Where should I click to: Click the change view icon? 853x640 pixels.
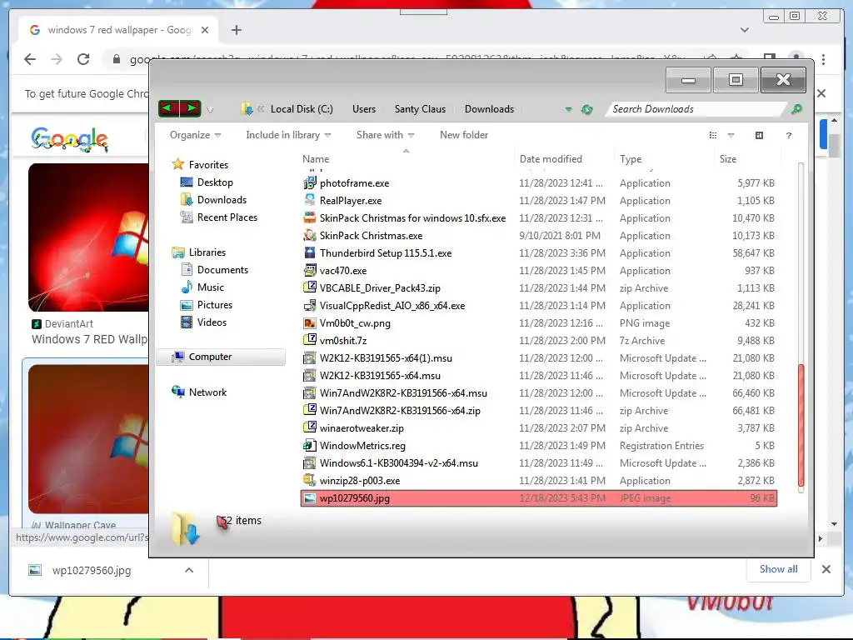point(713,135)
